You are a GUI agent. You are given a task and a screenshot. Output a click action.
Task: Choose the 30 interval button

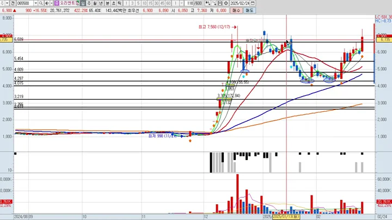click(x=156, y=3)
